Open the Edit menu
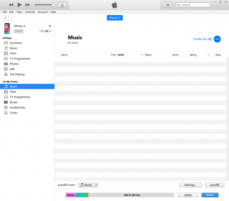This screenshot has width=229, height=201. coord(11,12)
